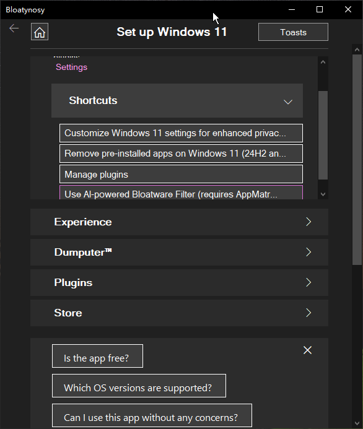Open Manage plugins shortcut
The height and width of the screenshot is (429, 363).
[x=181, y=174]
